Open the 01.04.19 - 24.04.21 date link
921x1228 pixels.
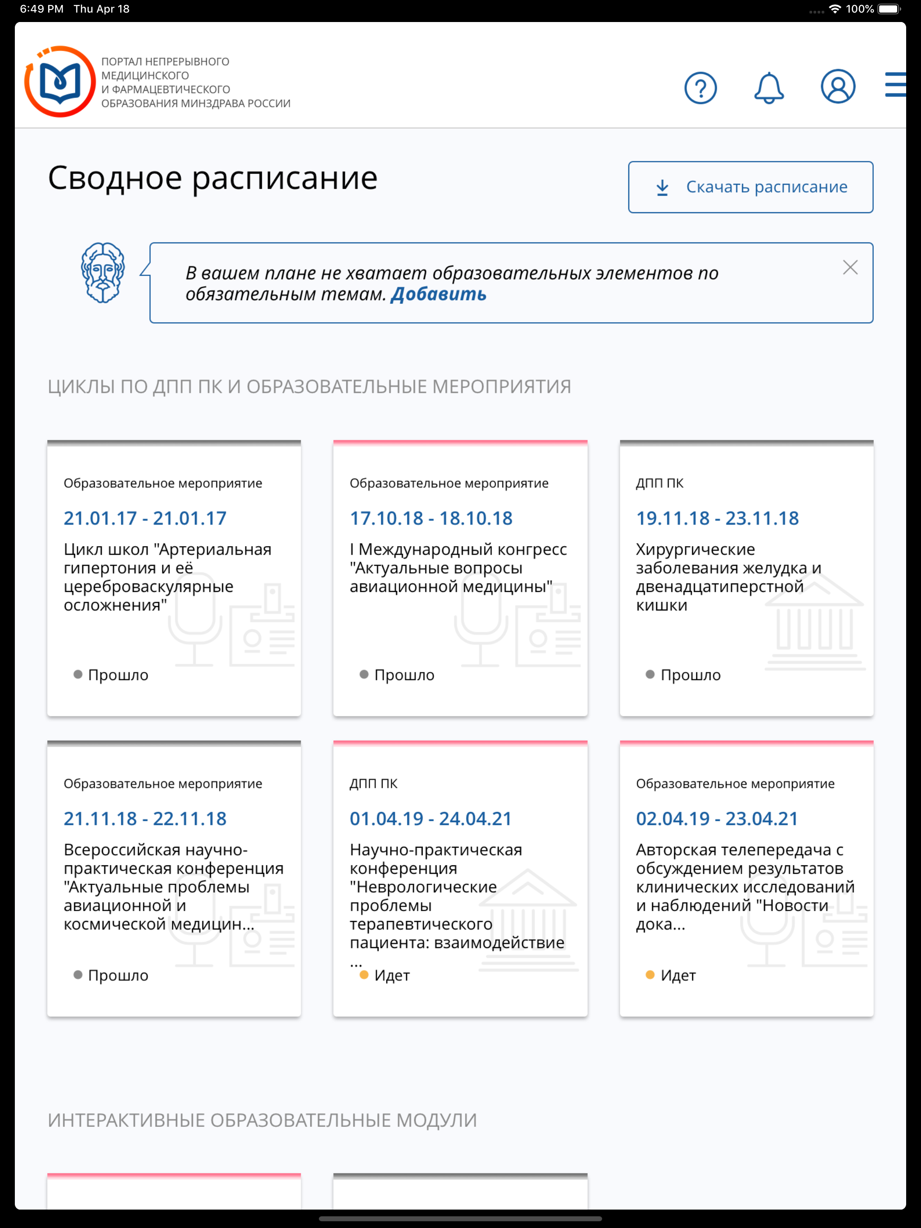(430, 819)
